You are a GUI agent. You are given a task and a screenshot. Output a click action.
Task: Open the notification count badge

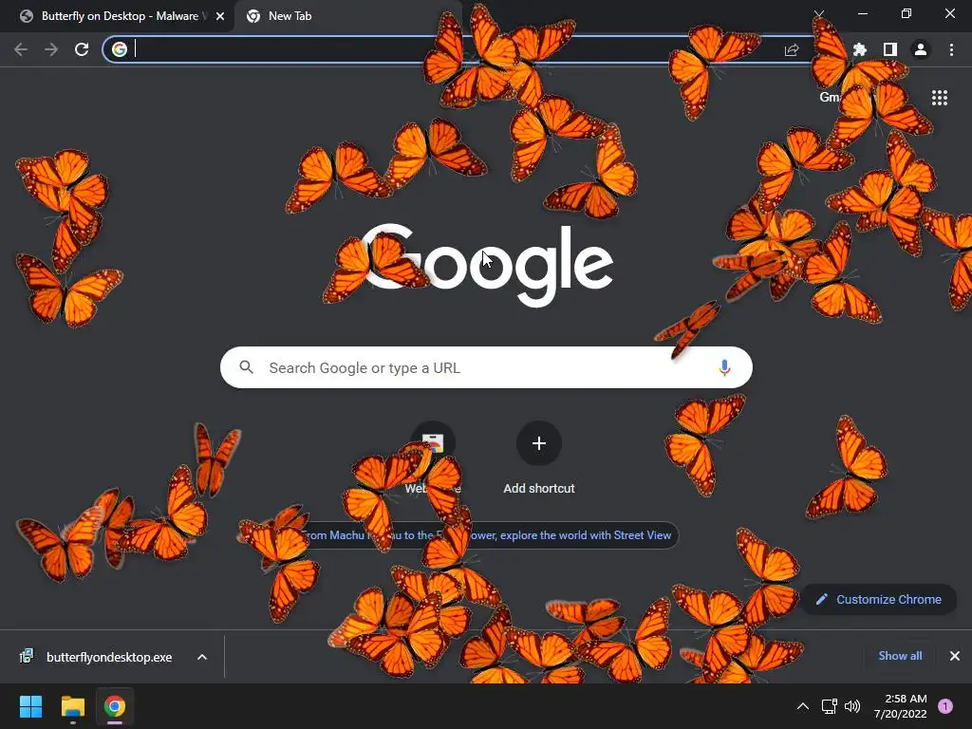tap(945, 706)
